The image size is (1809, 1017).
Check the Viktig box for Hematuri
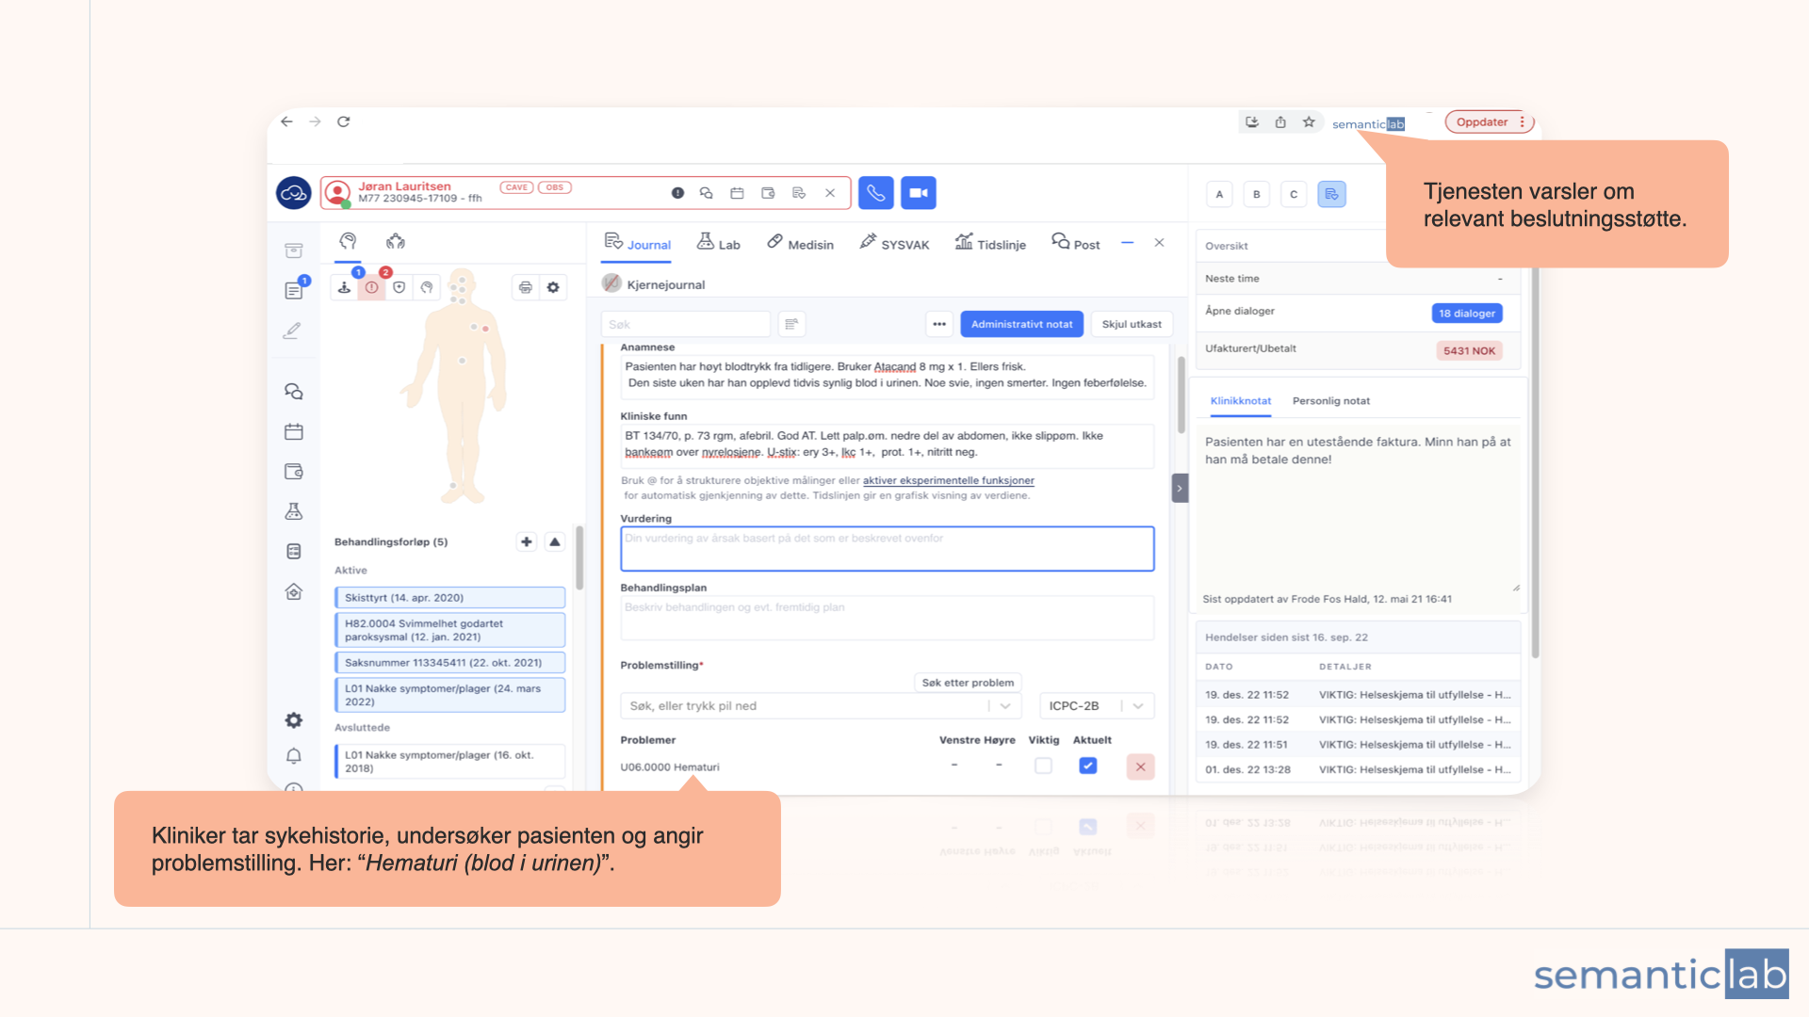1043,766
